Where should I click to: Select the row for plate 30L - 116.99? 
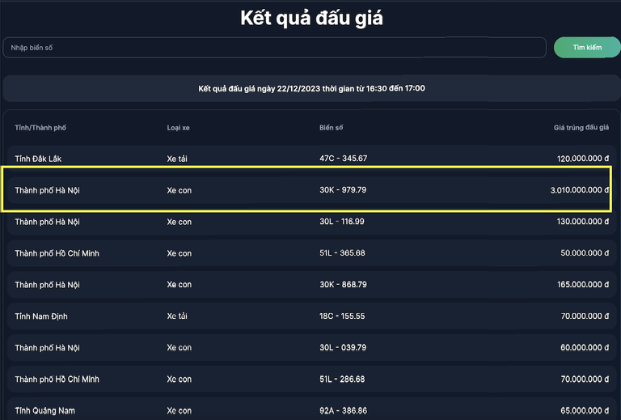(310, 222)
